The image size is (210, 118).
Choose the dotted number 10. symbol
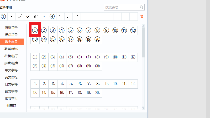point(115,84)
